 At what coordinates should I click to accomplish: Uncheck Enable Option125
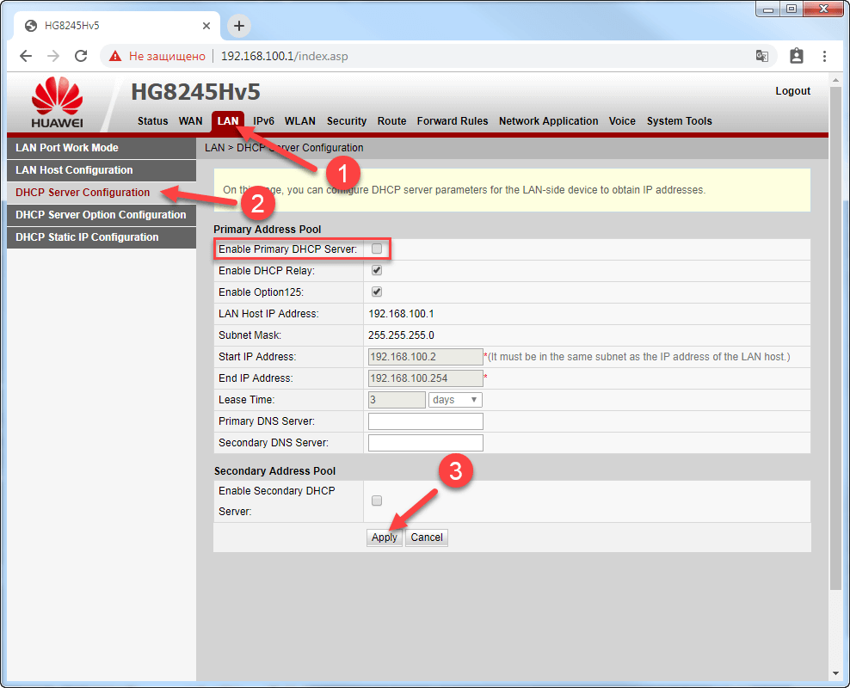[376, 291]
